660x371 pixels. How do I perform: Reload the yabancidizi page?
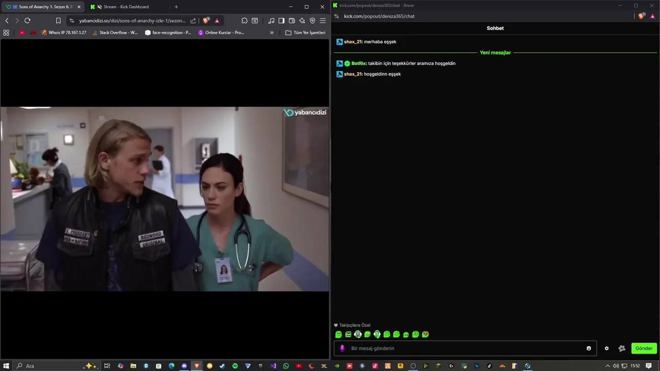[x=27, y=21]
